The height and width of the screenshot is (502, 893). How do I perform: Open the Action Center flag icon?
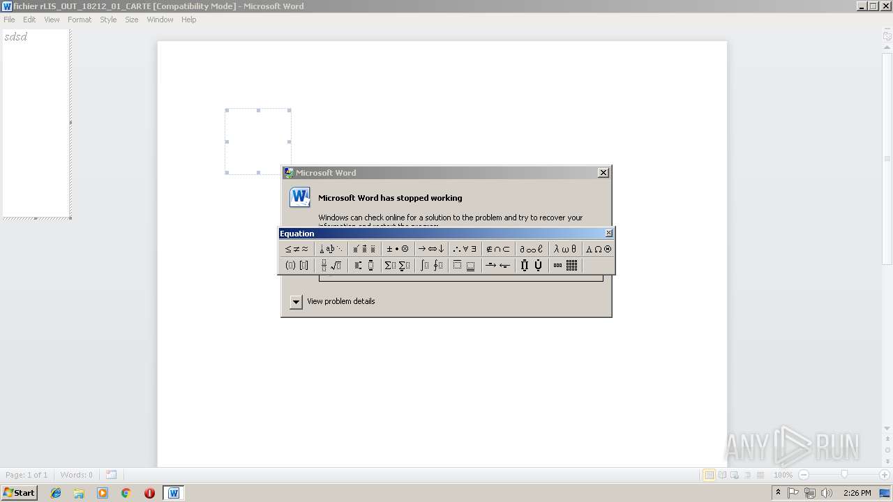(x=793, y=493)
